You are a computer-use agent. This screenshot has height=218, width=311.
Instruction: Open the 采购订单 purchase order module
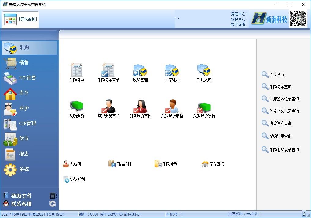pyautogui.click(x=77, y=72)
